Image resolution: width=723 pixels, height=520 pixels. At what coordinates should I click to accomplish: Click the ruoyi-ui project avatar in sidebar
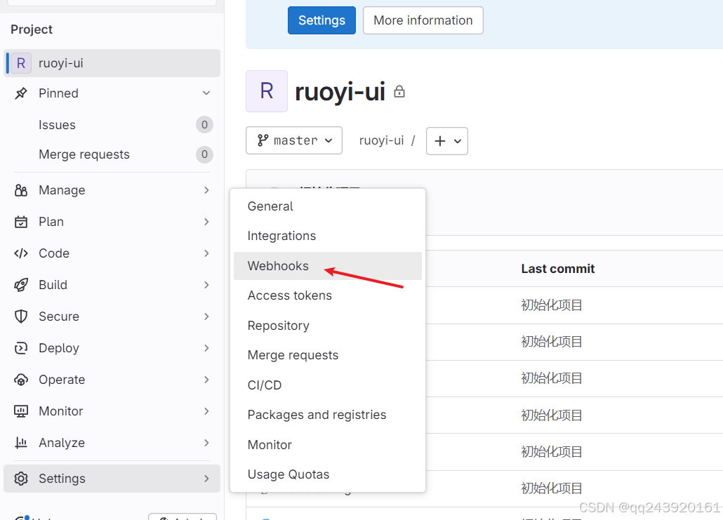click(21, 63)
